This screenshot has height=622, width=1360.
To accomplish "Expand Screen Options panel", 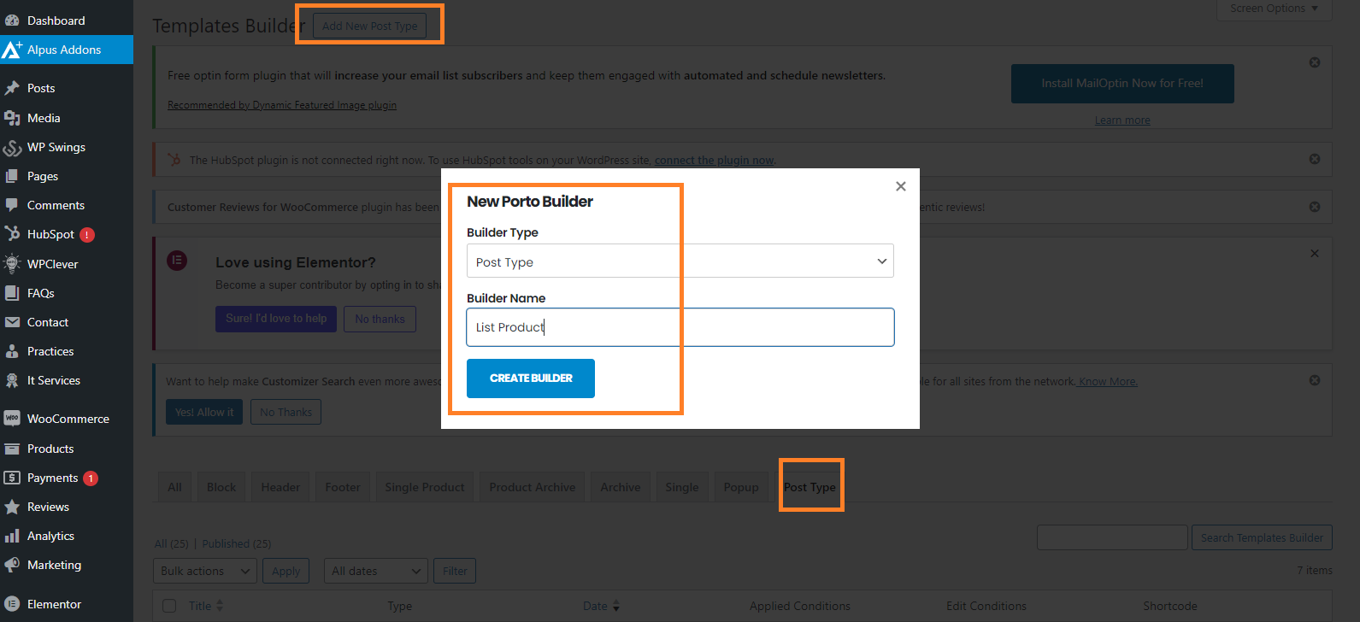I will pos(1274,9).
